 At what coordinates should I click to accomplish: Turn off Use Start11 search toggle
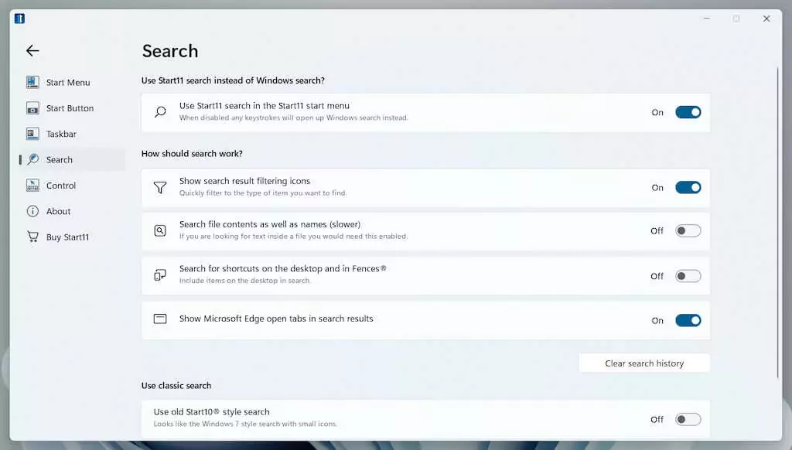click(x=688, y=112)
